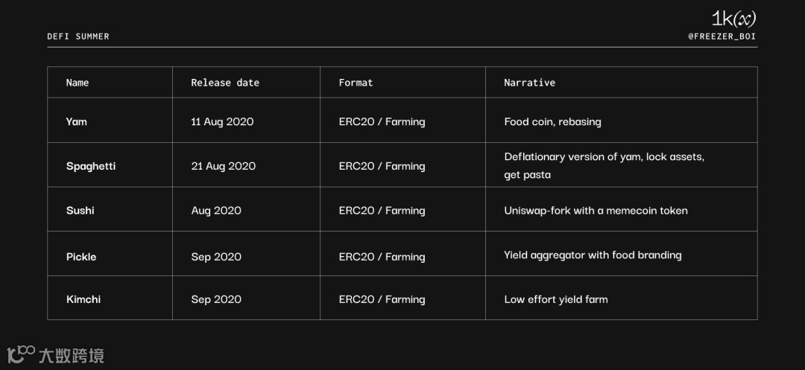Click the 11 Aug 2020 date cell

coord(222,121)
